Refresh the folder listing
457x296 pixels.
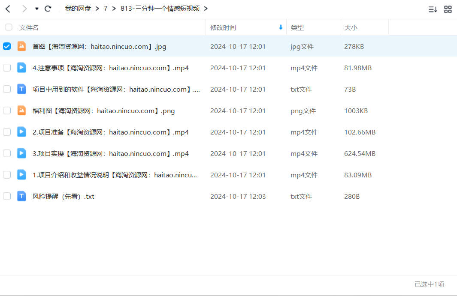point(48,9)
